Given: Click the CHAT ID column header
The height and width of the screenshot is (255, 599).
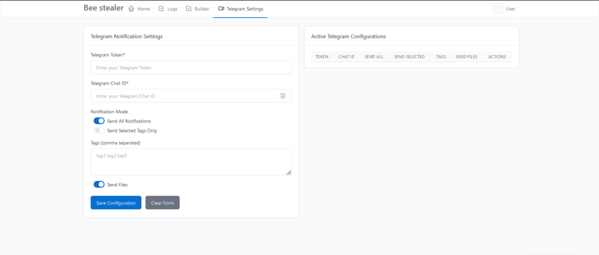Looking at the screenshot, I should click(346, 57).
